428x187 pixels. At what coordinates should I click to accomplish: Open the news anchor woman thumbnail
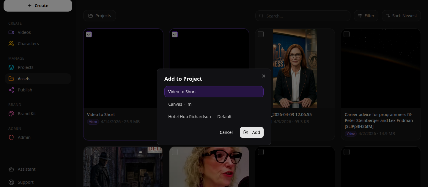click(x=295, y=68)
